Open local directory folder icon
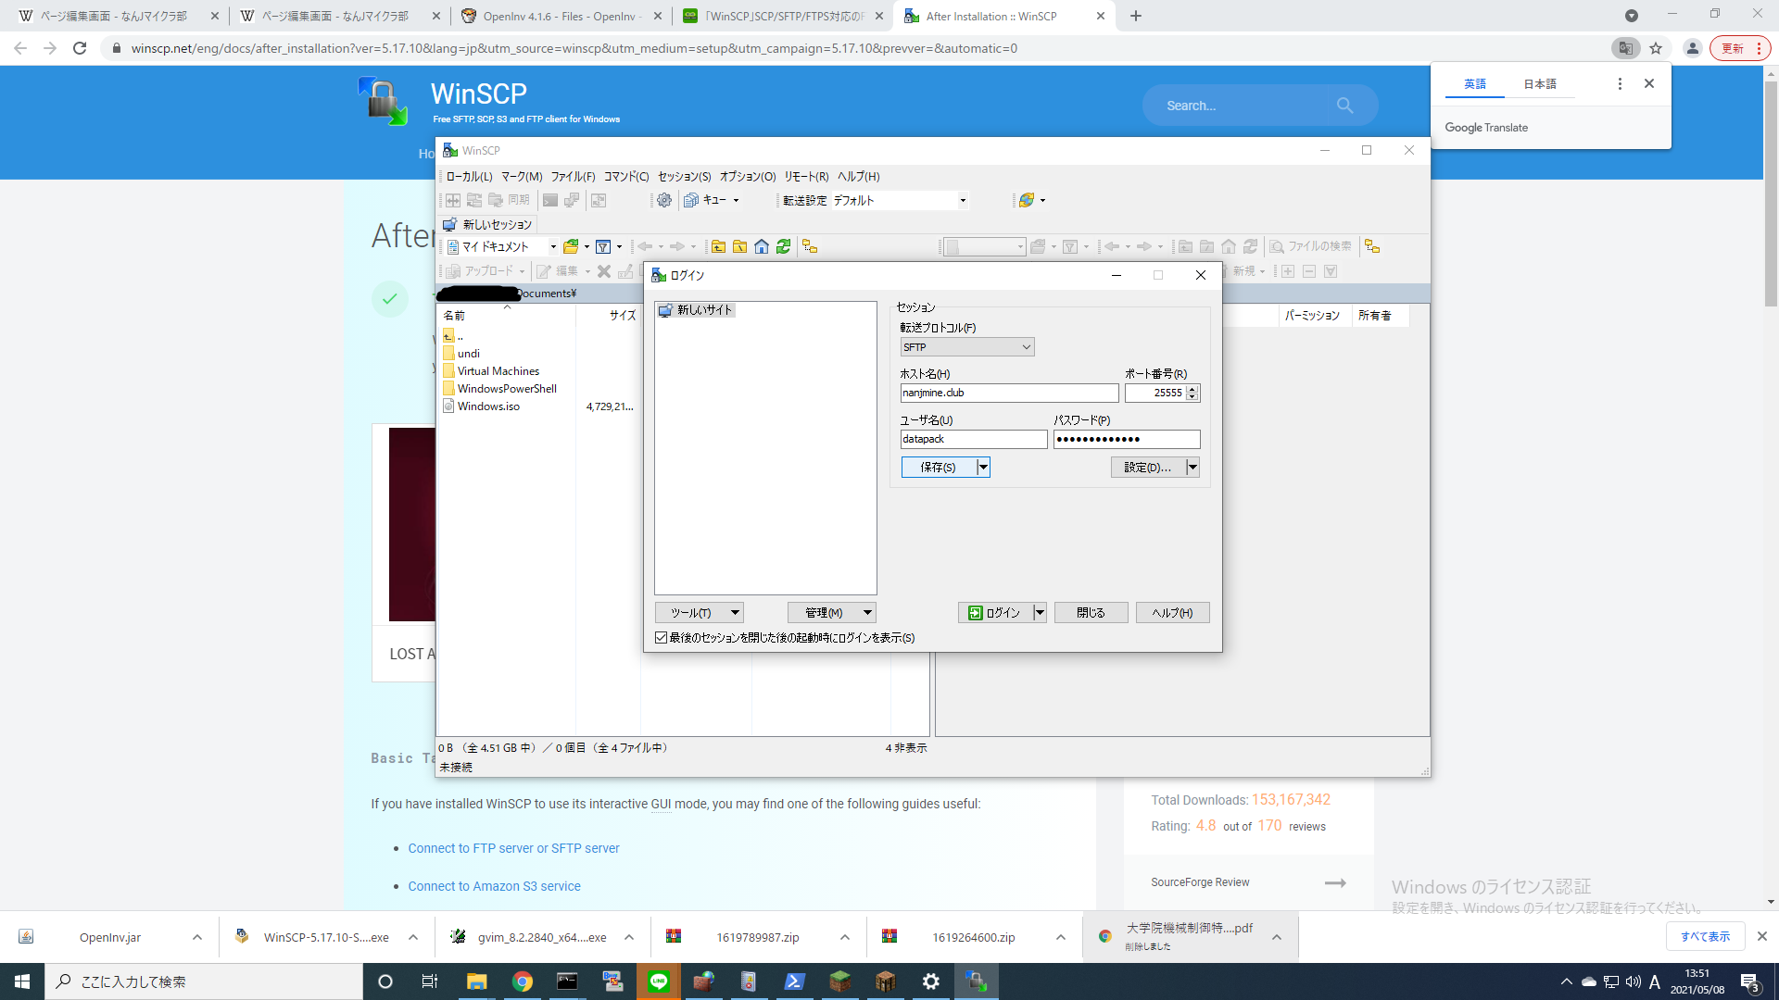 pos(571,246)
